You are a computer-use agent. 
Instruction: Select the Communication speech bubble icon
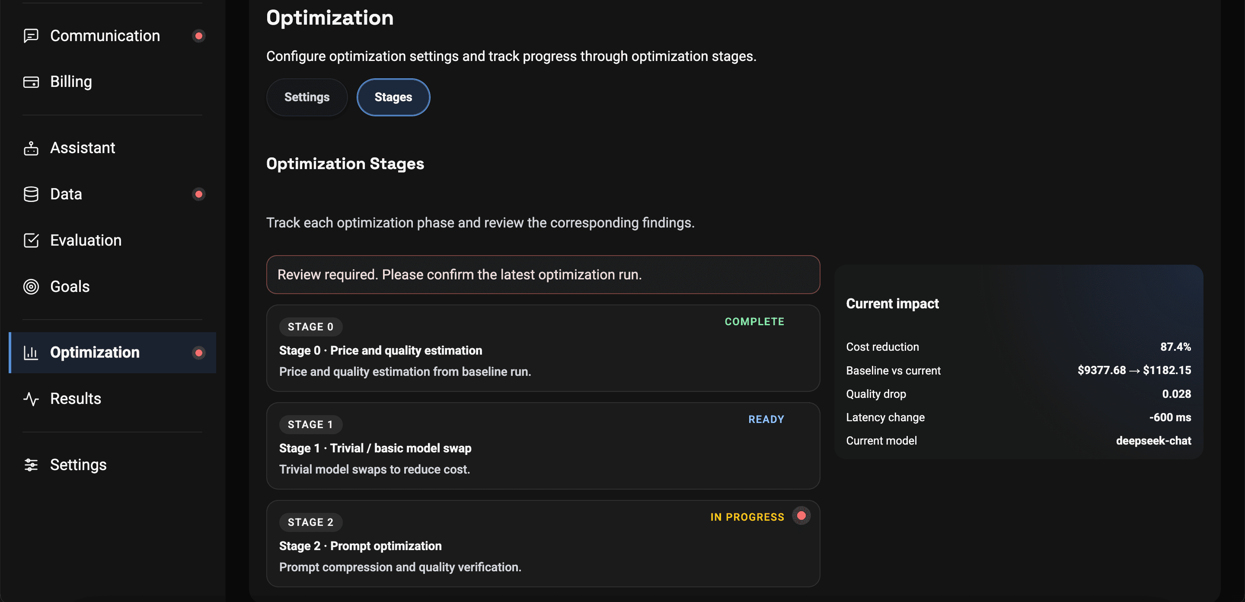(31, 36)
